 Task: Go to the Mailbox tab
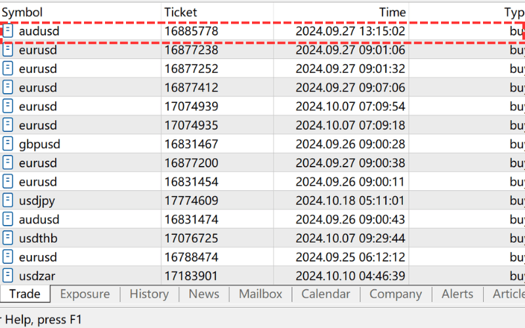260,295
